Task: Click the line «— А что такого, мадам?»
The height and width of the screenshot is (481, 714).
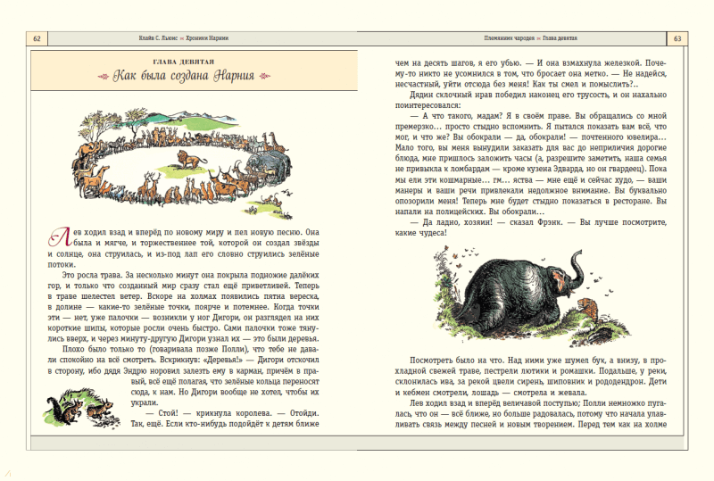Action: (538, 116)
